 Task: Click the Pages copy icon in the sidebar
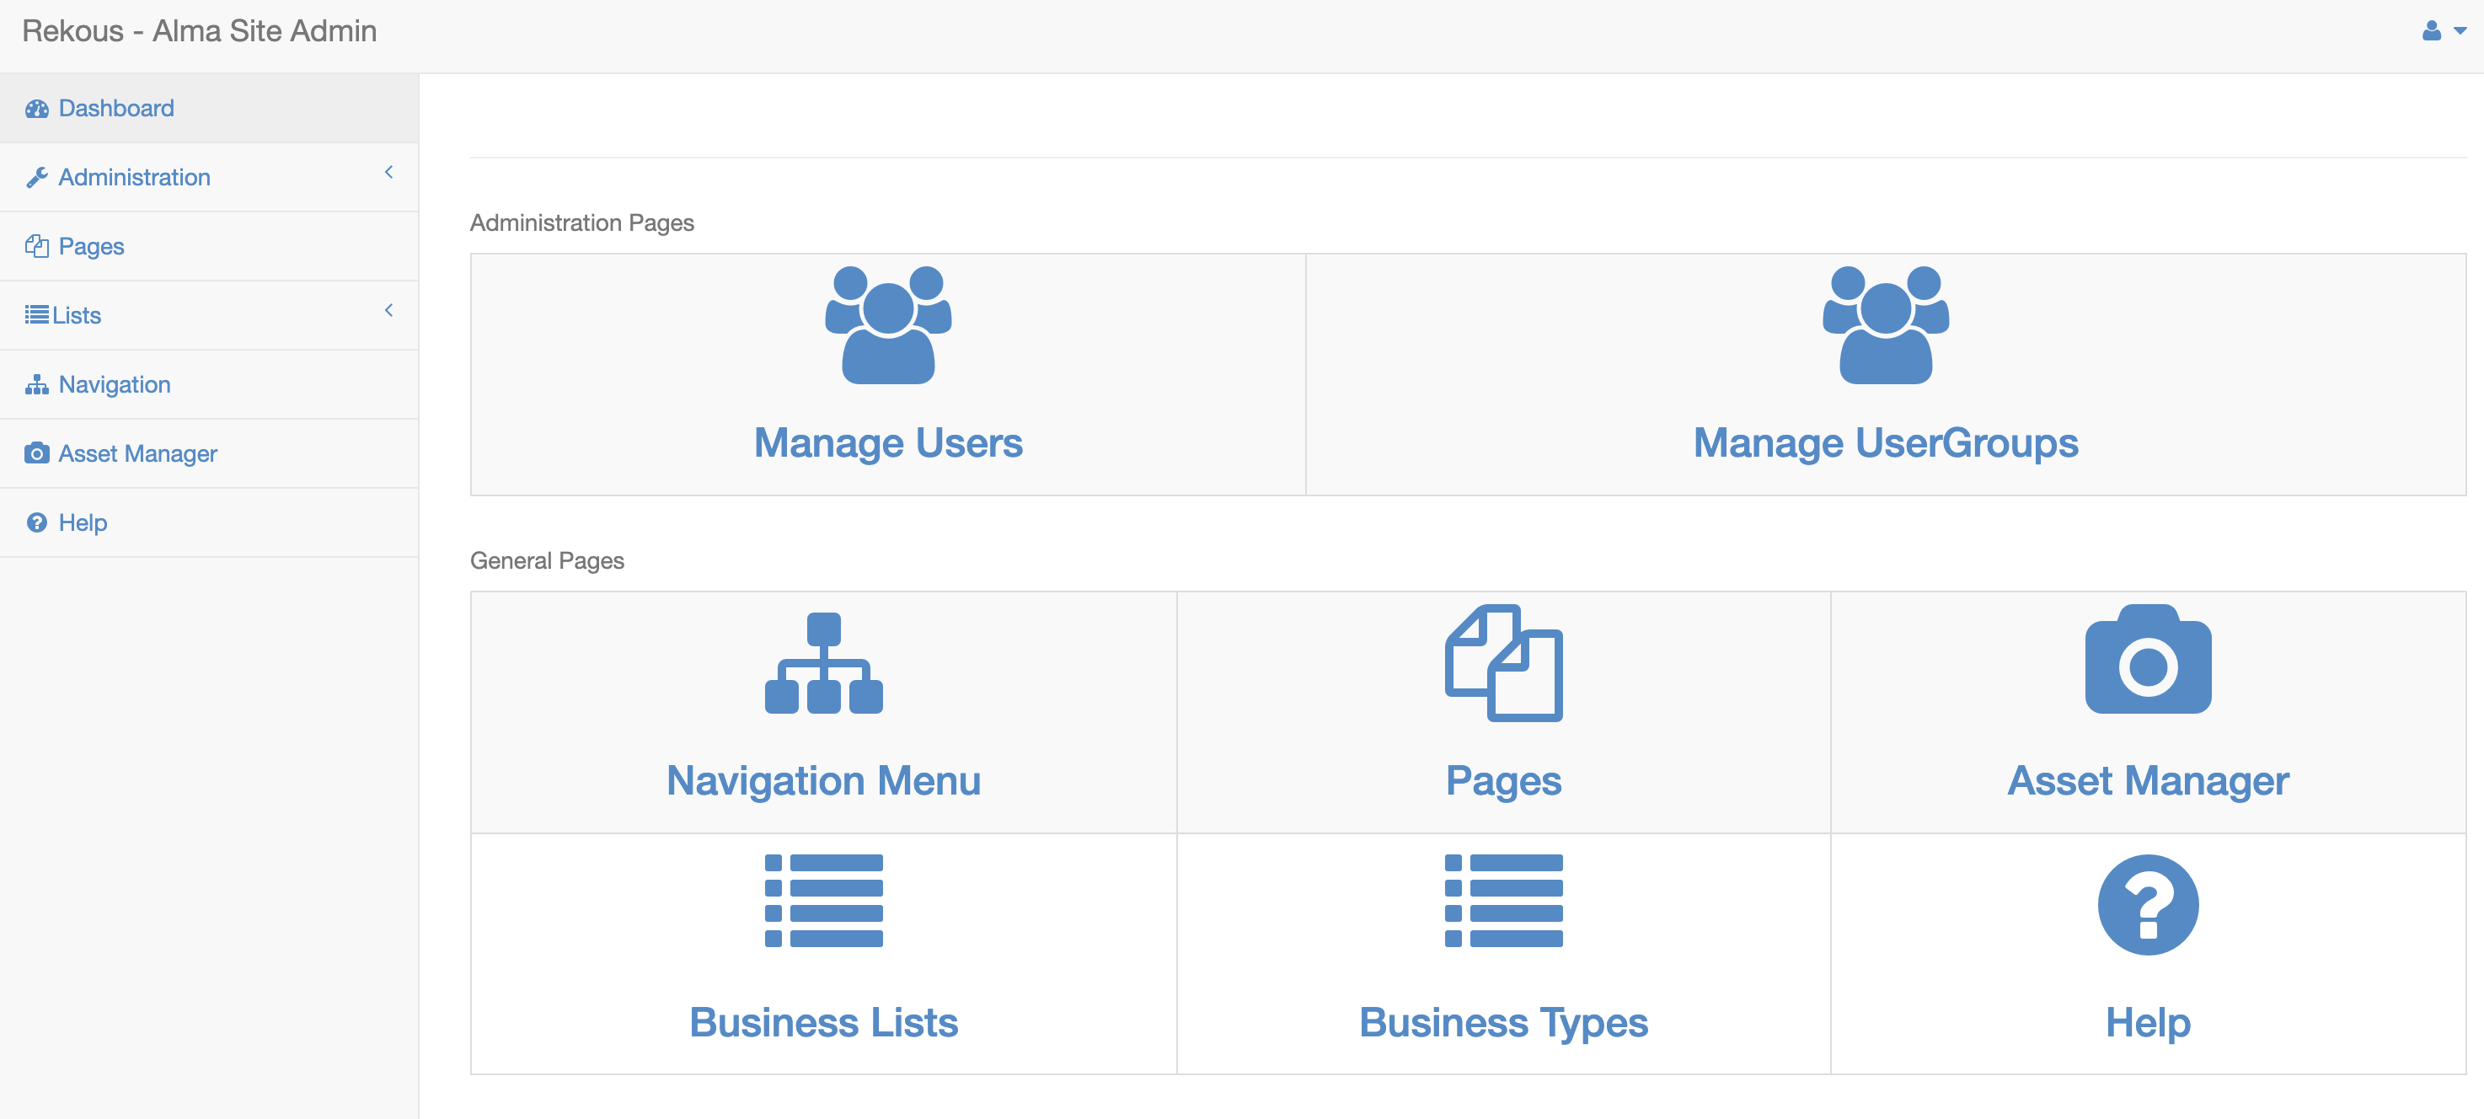(x=36, y=246)
